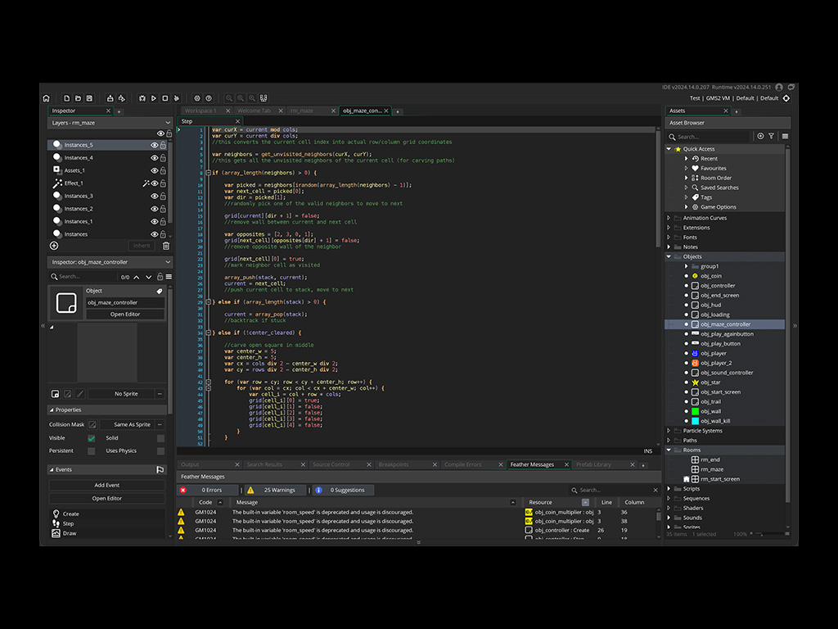Screen dimensions: 838x629
Task: Switch to the rm_maze workspace tab
Action: click(301, 111)
